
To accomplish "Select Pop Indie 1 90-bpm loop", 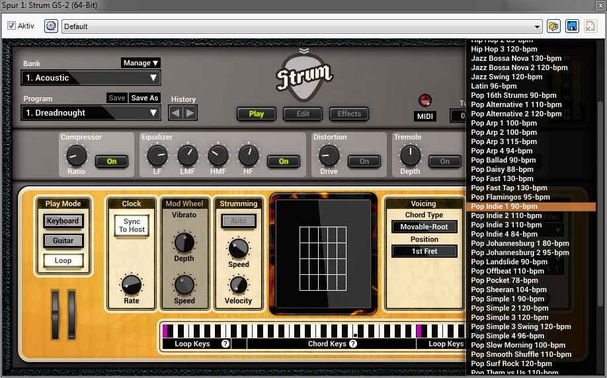I will 531,207.
